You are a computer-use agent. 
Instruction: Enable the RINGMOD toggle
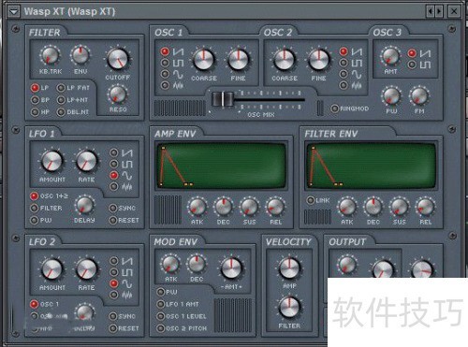click(x=335, y=108)
